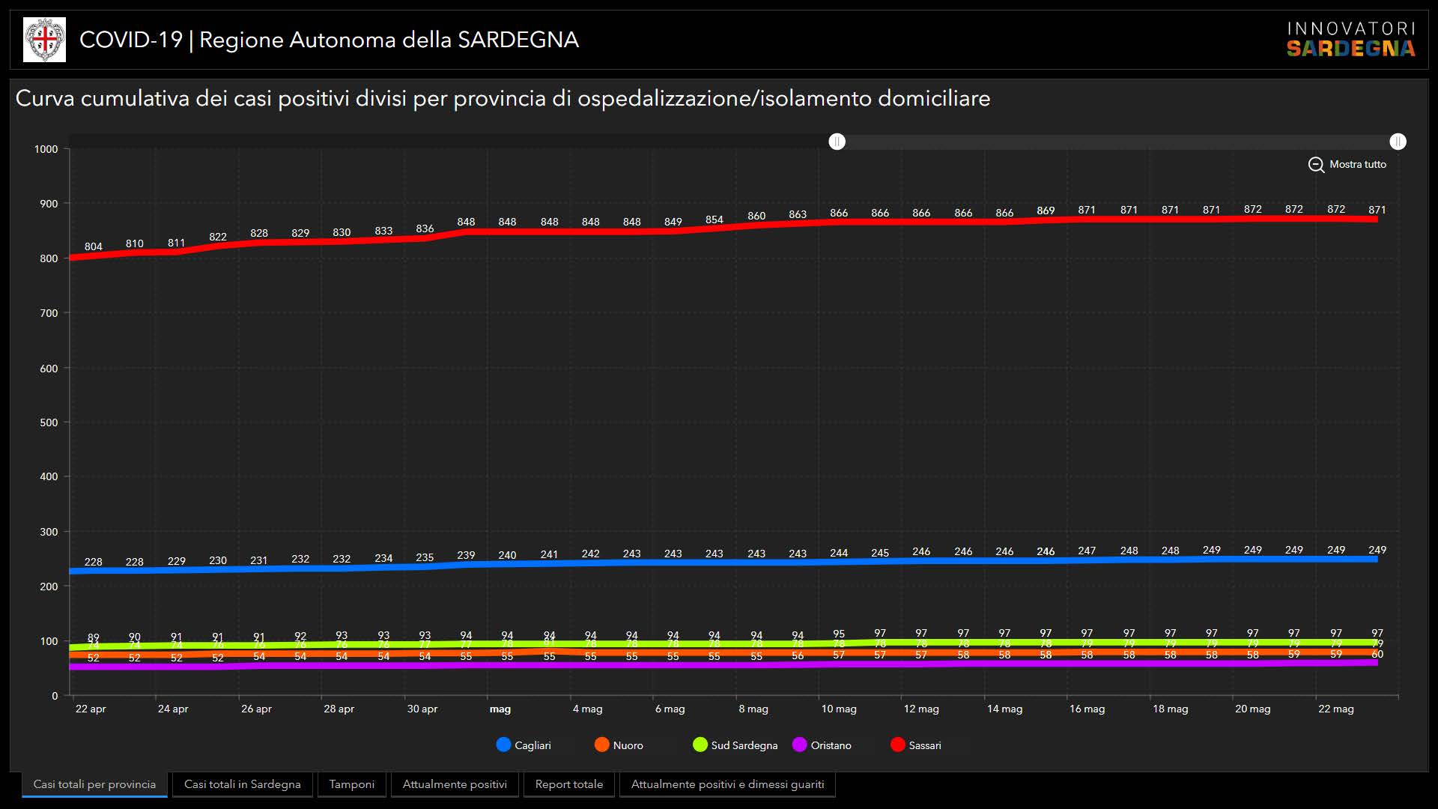The image size is (1438, 809).
Task: Click the Innovatori Sardegna logo
Action: coord(1350,40)
